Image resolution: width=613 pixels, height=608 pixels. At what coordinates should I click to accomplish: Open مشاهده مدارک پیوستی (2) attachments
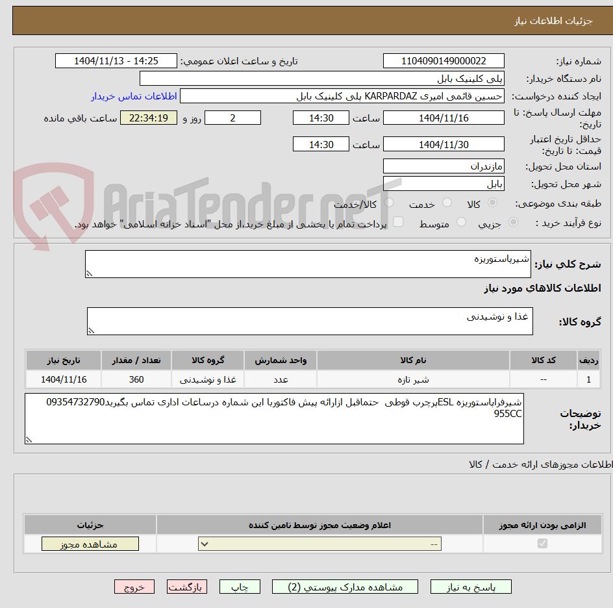point(345,587)
